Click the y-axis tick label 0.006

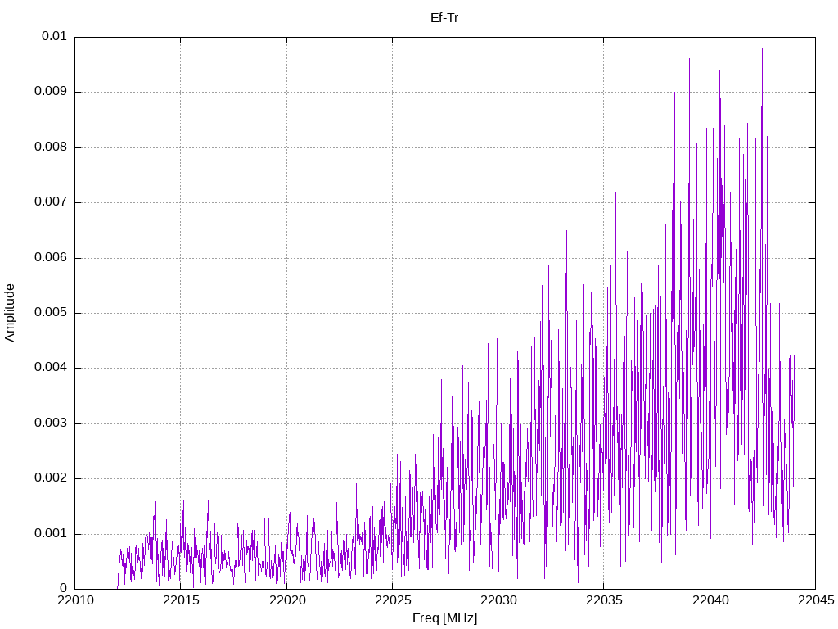click(x=51, y=258)
